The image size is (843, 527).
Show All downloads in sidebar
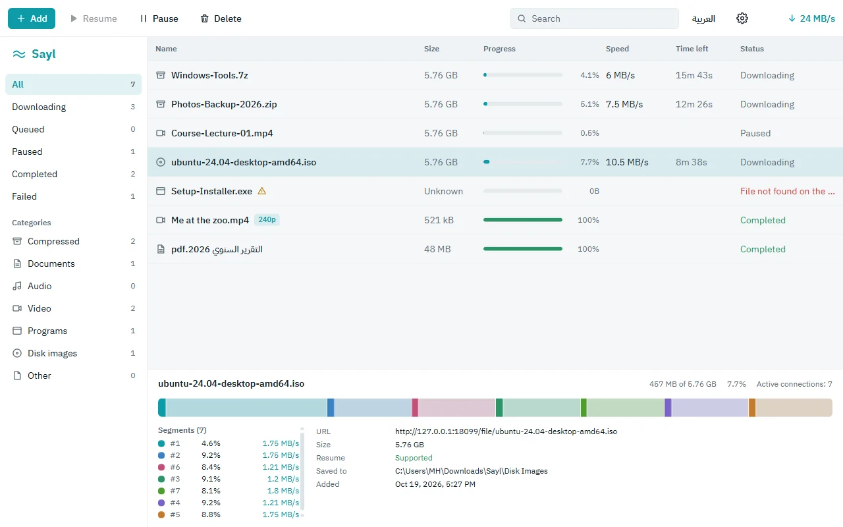point(73,84)
